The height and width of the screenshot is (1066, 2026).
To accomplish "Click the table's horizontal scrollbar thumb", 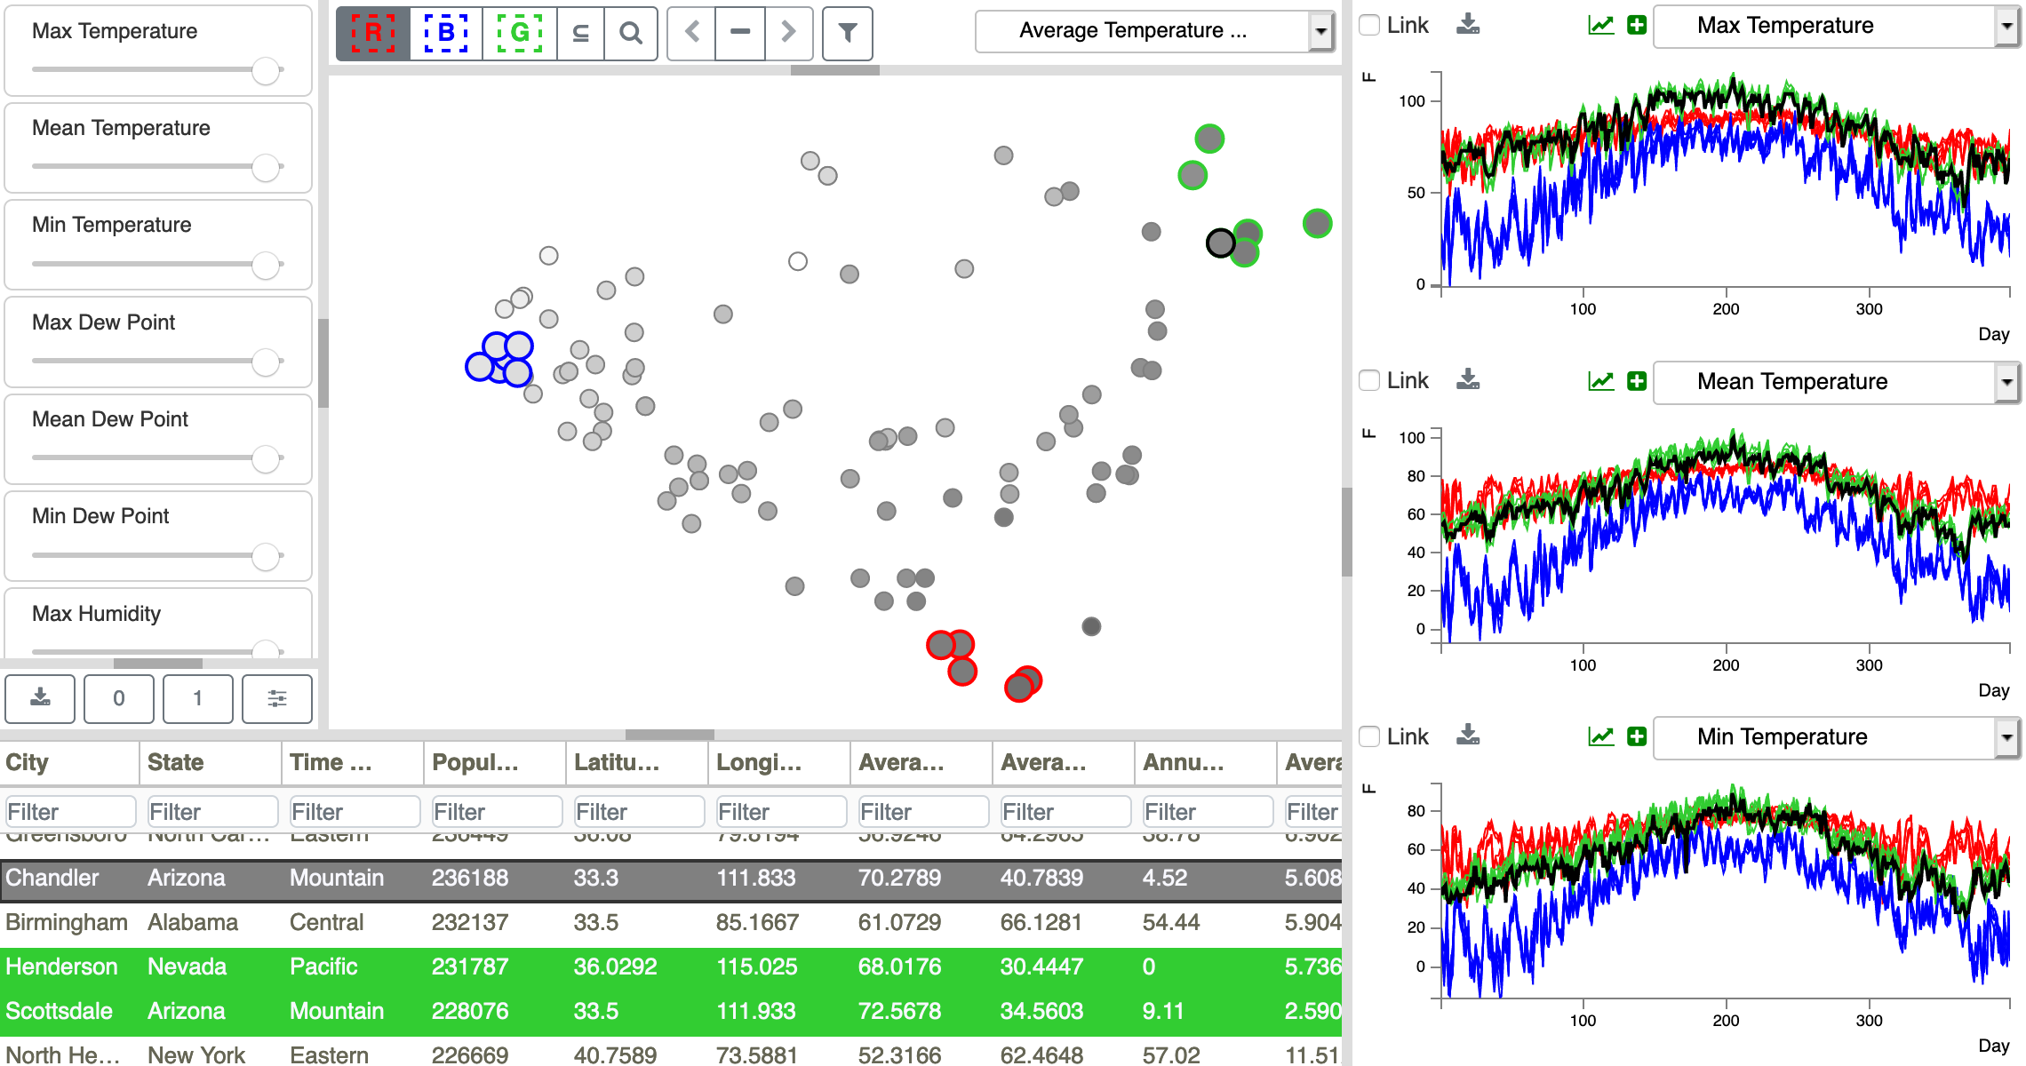I will [670, 735].
